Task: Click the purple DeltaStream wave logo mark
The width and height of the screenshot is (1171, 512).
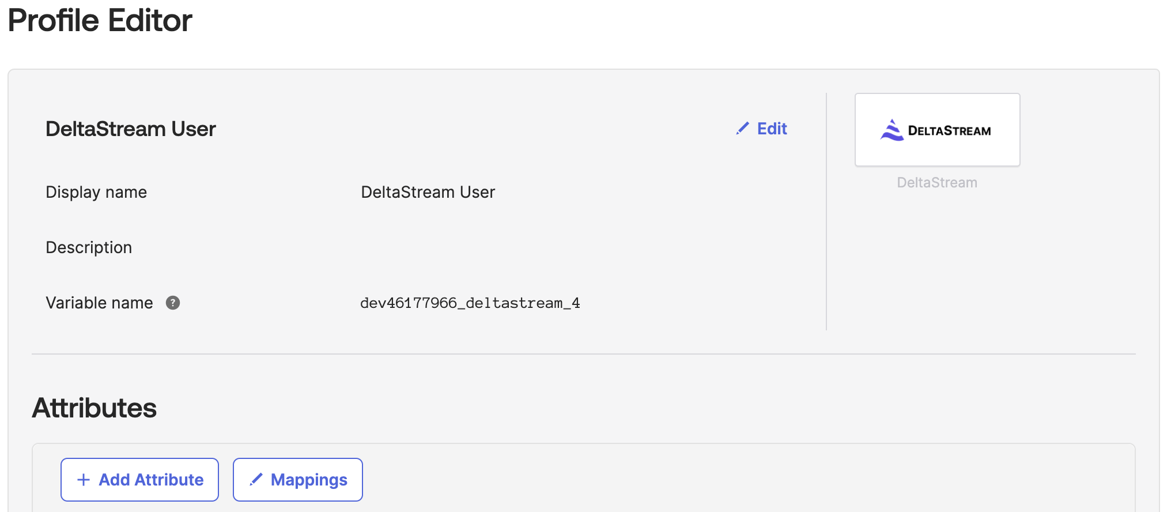Action: click(892, 130)
